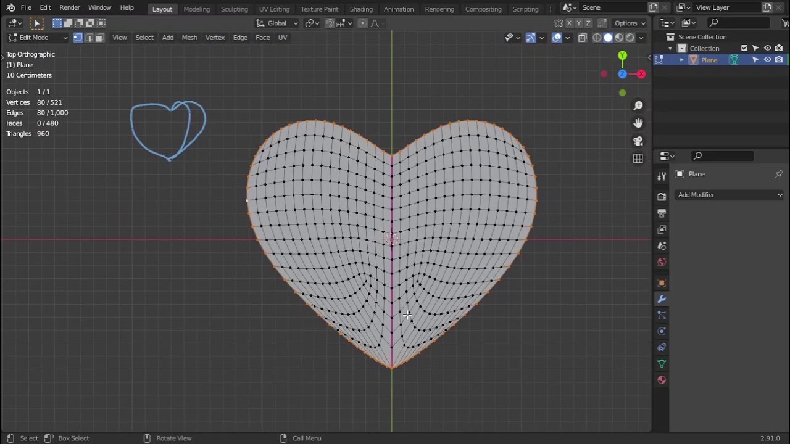
Task: Click the blue Z axis gizmo ball
Action: click(622, 74)
